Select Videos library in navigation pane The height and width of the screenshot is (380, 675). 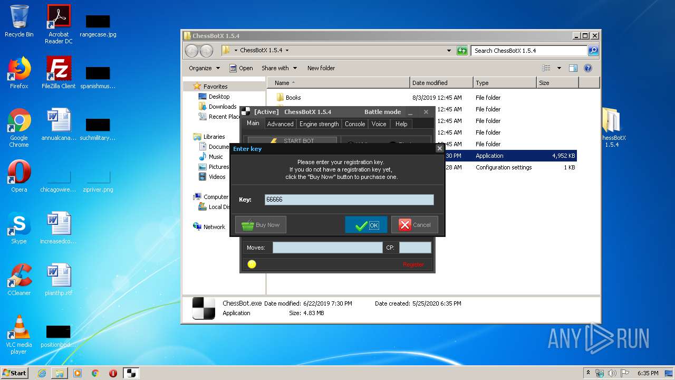(x=217, y=177)
